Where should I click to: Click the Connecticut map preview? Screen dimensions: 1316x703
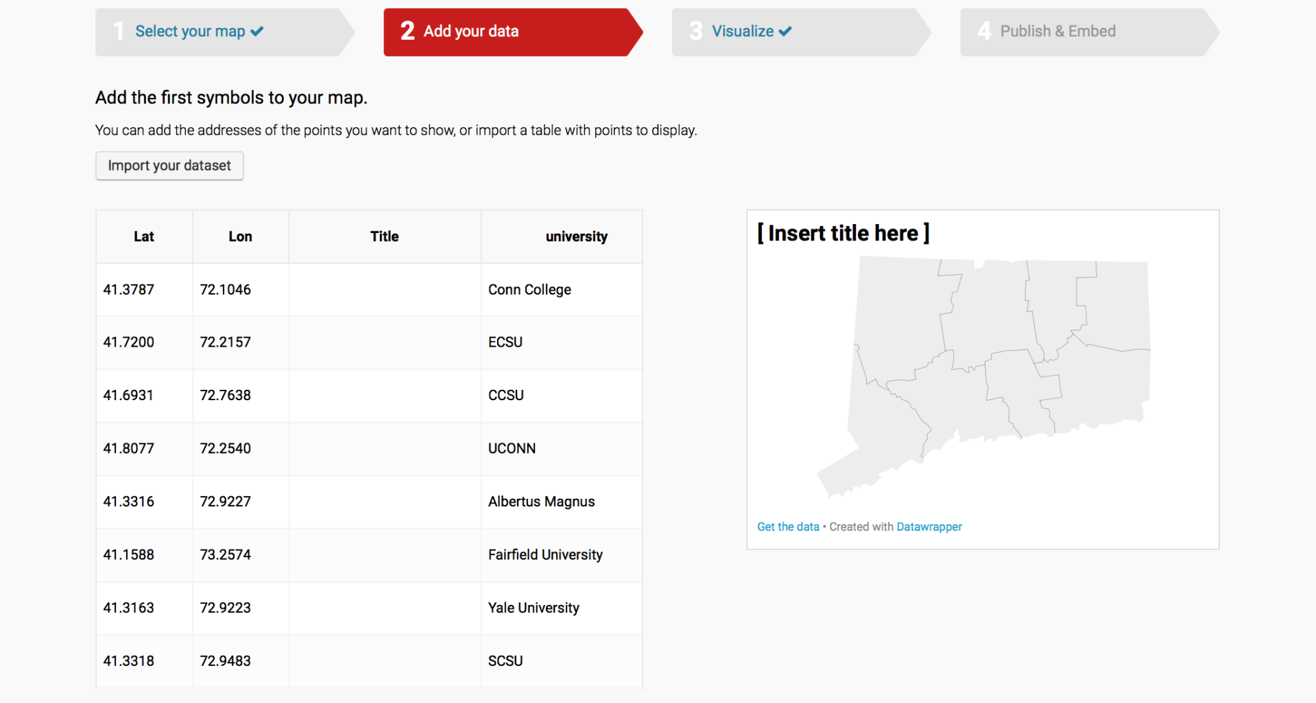click(994, 363)
